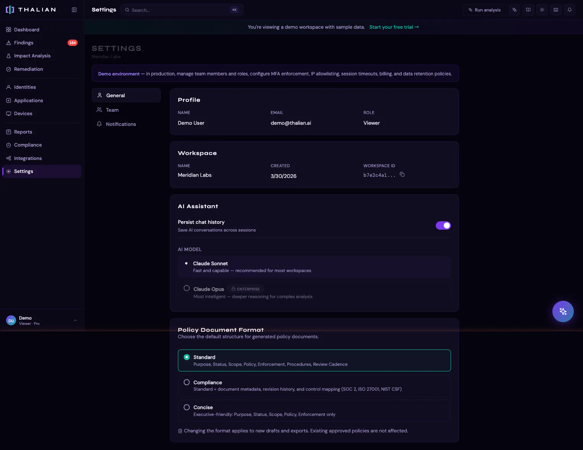Viewport: 583px width, 450px height.
Task: Click the Impact Analysis flask icon
Action: pyautogui.click(x=8, y=56)
